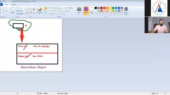This screenshot has height=95, width=170.
Task: Choose the Polygon shape
Action: pos(59,8)
